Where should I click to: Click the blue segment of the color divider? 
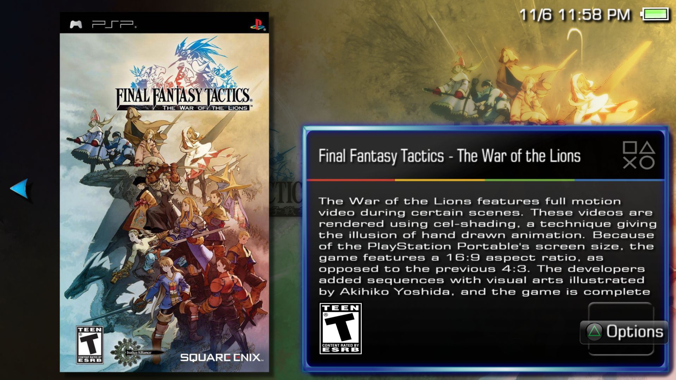click(619, 180)
